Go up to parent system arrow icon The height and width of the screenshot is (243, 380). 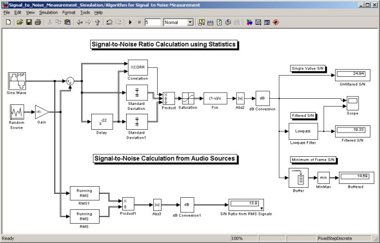tap(97, 22)
